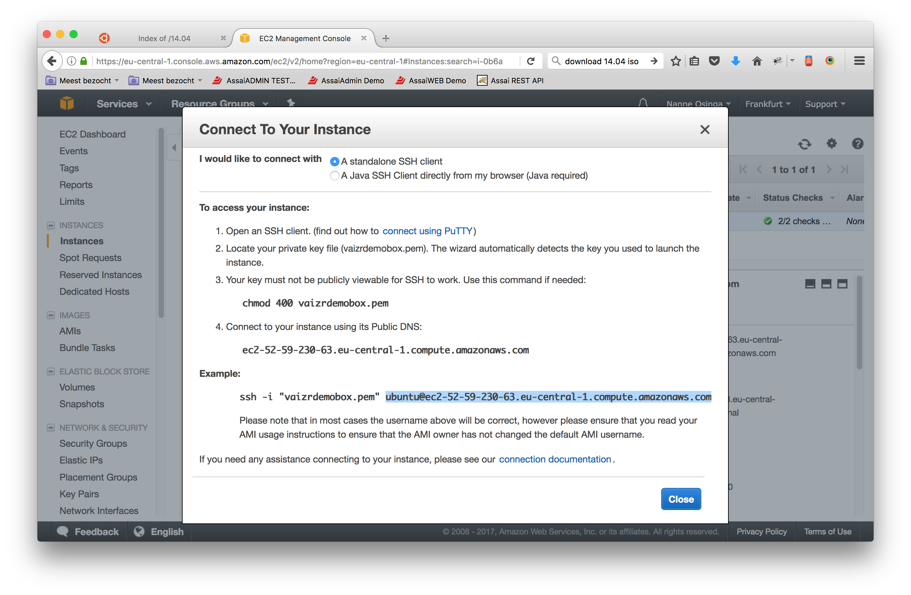Open Volumes in sidebar
The width and height of the screenshot is (911, 595).
coord(77,387)
